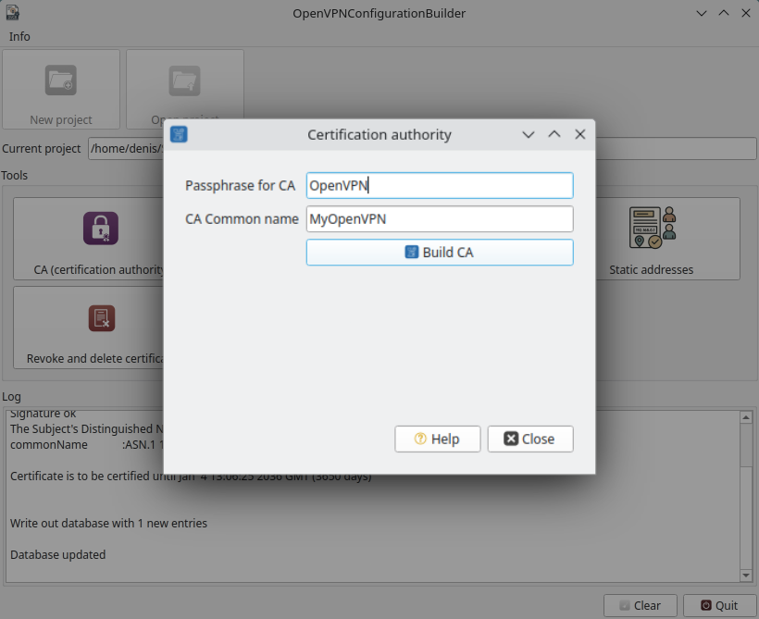Click the application icon in the Certification authority titlebar

click(x=178, y=133)
